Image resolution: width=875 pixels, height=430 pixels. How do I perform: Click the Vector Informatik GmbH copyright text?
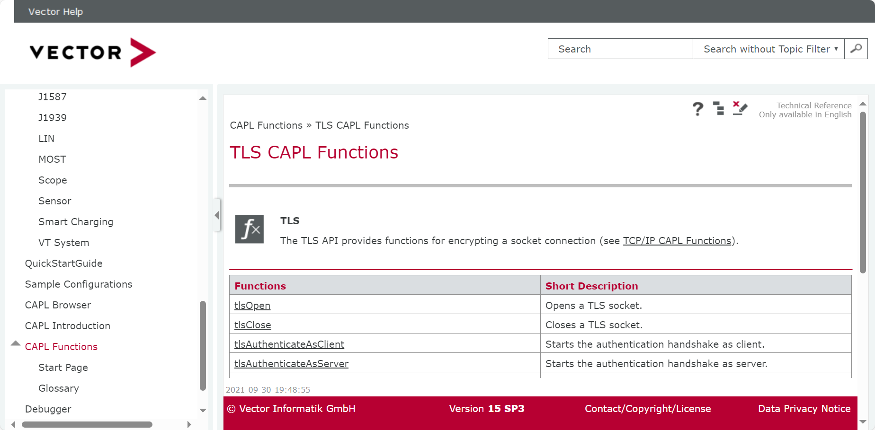tap(291, 409)
